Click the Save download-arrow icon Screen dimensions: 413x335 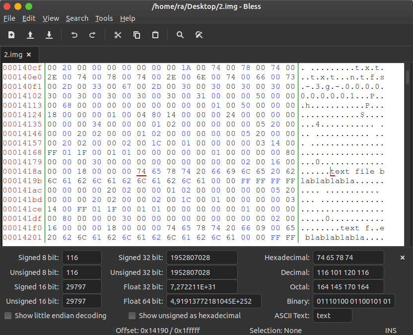49,35
